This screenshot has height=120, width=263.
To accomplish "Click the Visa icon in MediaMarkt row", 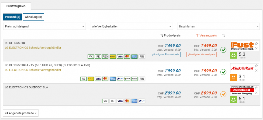I will click(98, 79).
